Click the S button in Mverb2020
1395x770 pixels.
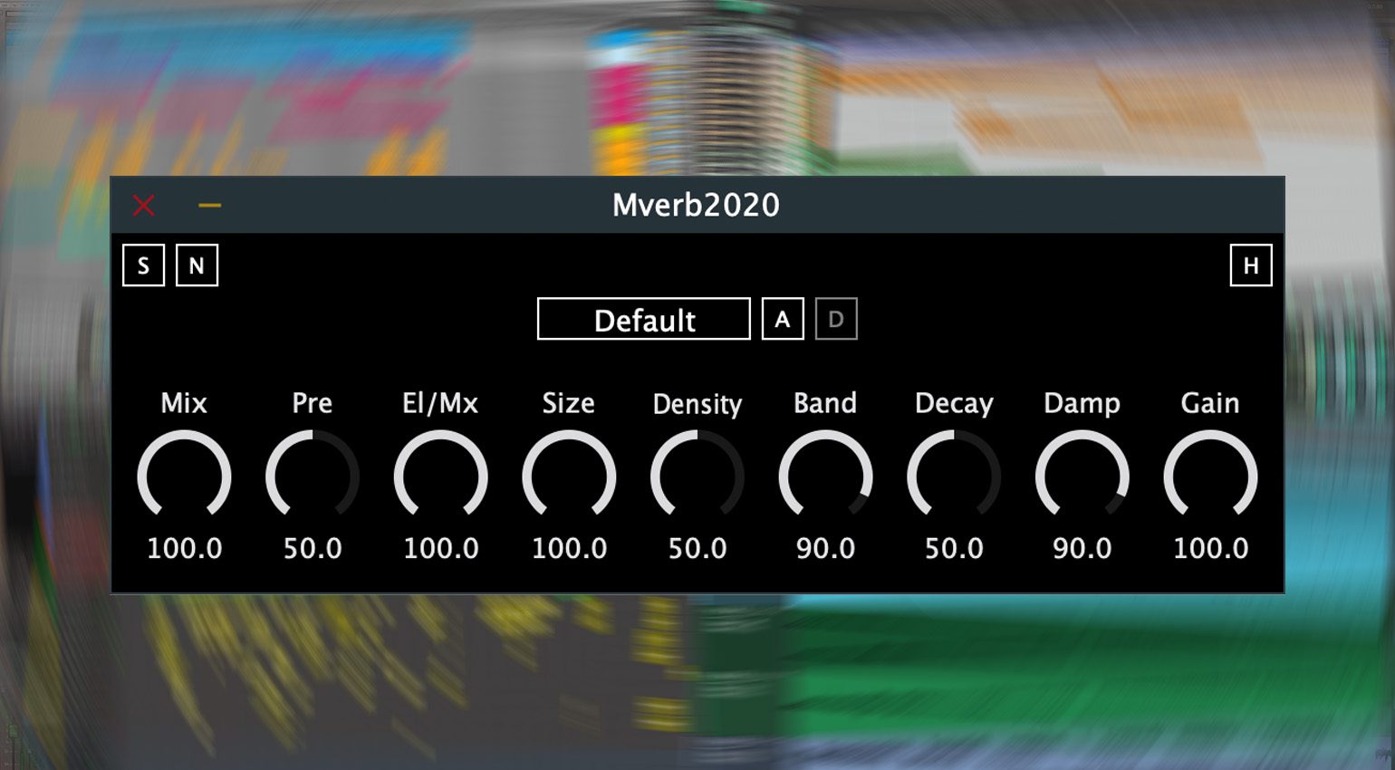(x=143, y=265)
